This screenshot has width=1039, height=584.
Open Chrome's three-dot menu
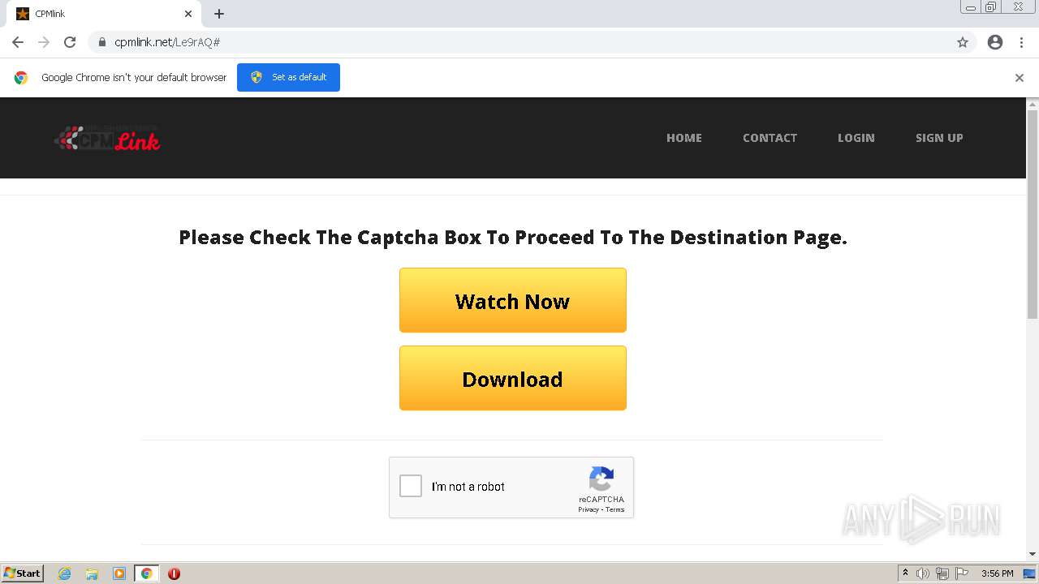tap(1021, 42)
